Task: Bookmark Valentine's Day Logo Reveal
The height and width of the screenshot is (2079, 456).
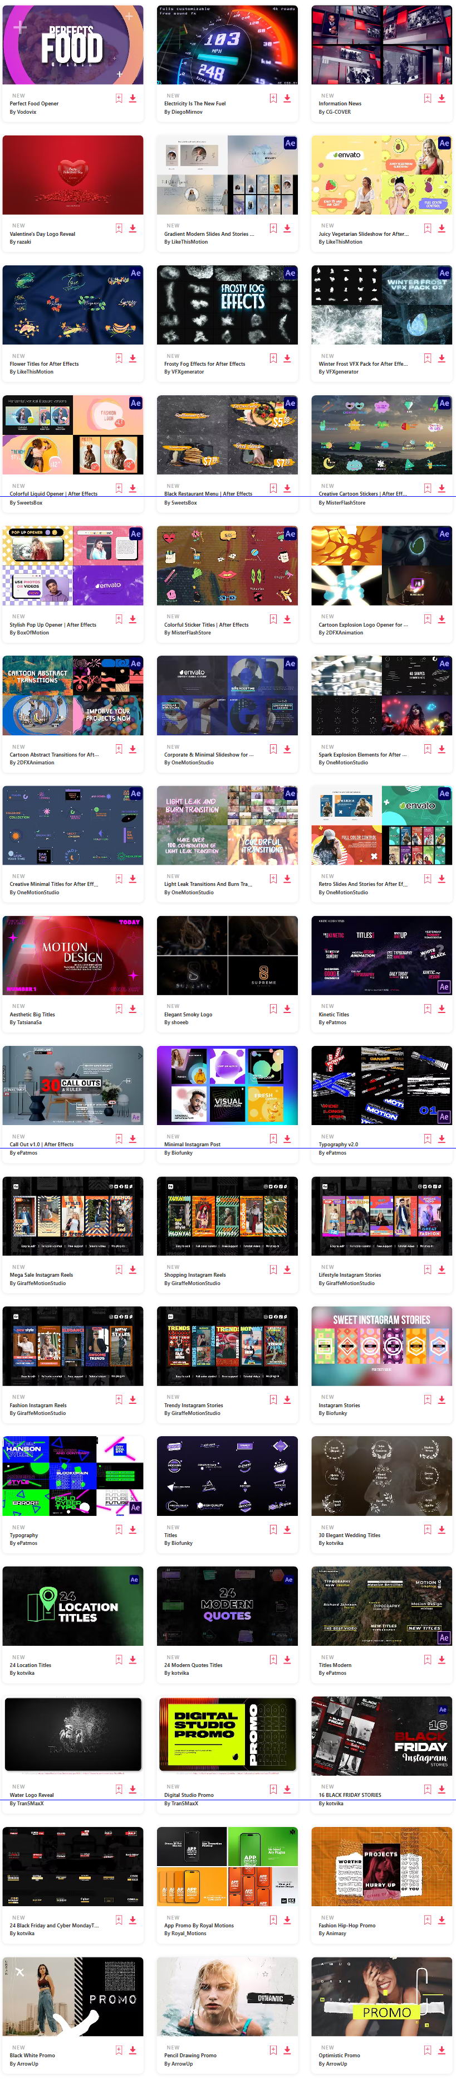Action: click(x=119, y=229)
